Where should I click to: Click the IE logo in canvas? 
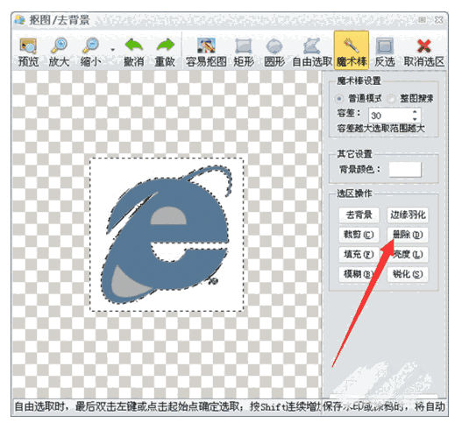click(x=167, y=235)
